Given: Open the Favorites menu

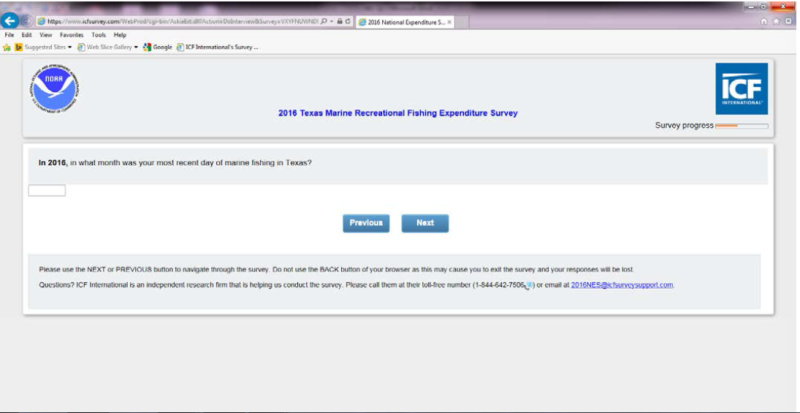Looking at the screenshot, I should pyautogui.click(x=72, y=35).
